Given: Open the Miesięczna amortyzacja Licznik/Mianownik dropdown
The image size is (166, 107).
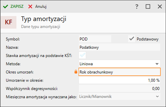Looking at the screenshot, I should pos(119,97).
